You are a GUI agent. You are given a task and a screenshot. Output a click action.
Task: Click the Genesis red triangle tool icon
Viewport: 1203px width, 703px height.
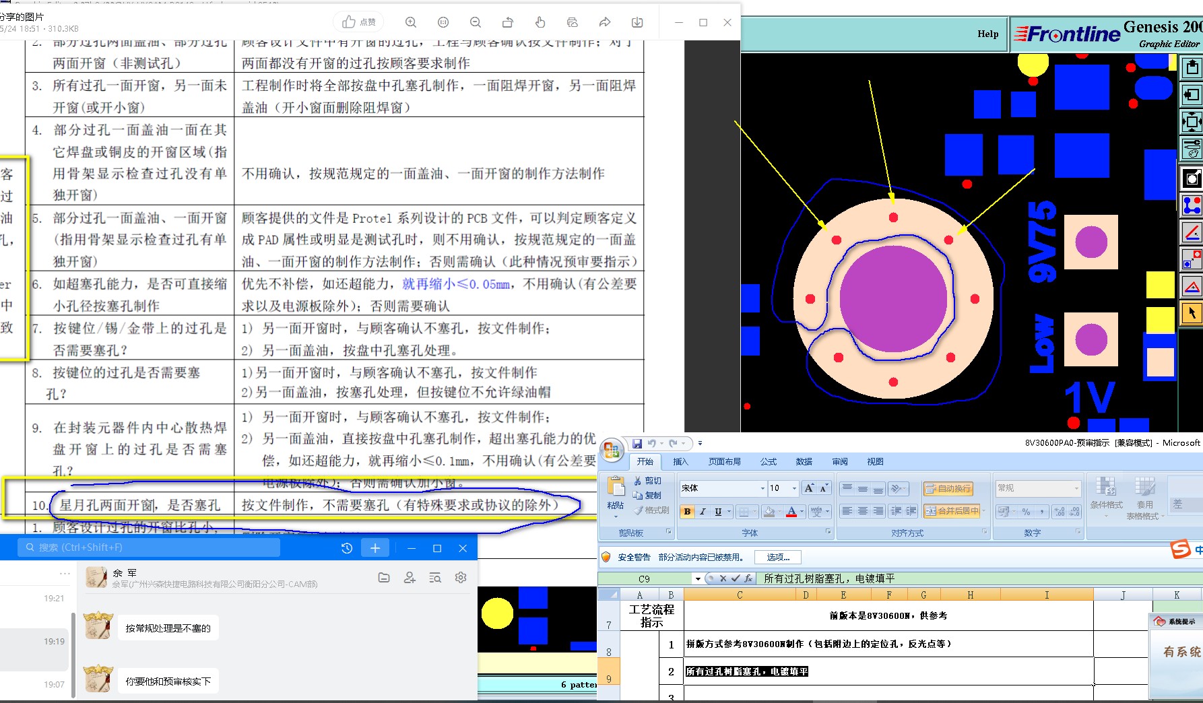[1192, 287]
